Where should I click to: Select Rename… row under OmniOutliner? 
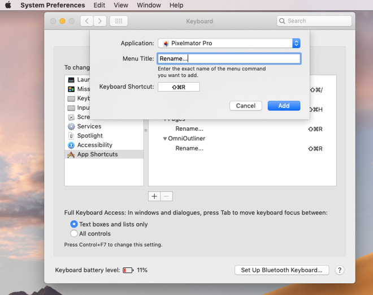click(242, 148)
